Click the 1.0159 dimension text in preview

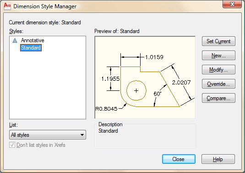coord(154,57)
